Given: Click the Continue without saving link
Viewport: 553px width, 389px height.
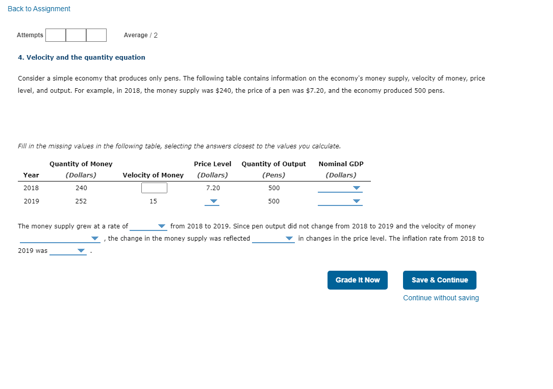Looking at the screenshot, I should (440, 298).
